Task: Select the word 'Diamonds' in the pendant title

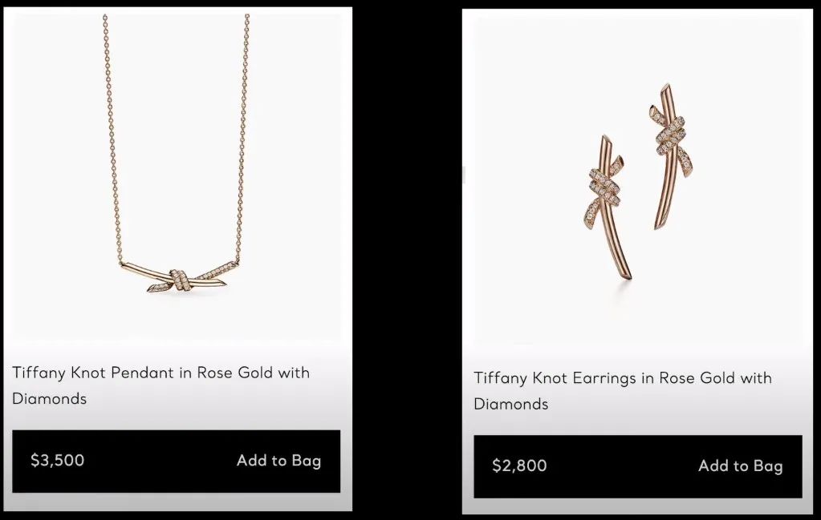Action: click(49, 398)
